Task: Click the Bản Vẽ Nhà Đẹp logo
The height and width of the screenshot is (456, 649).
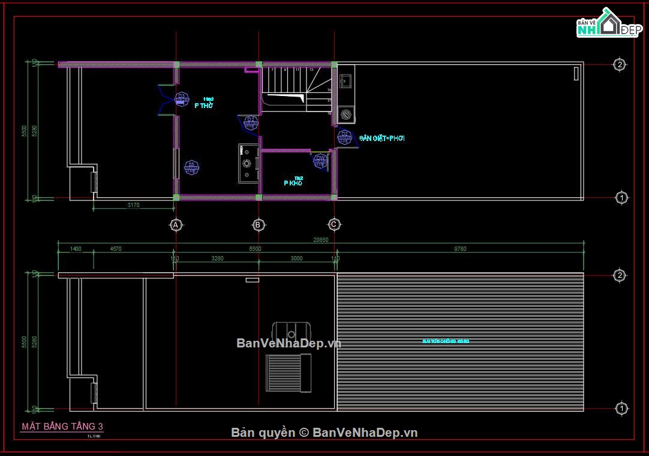Action: pos(609,23)
